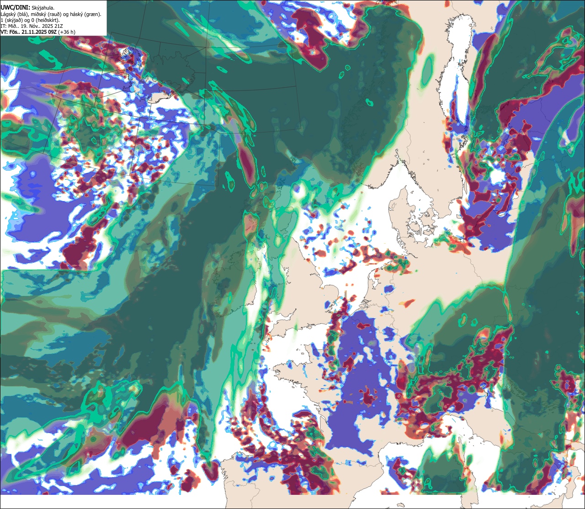Click the 'IT: Mið.. 19. Nóv.. 2025 21Z' line
Image resolution: width=585 pixels, height=509 pixels.
(32, 26)
